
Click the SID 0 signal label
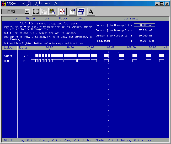pos(8,56)
